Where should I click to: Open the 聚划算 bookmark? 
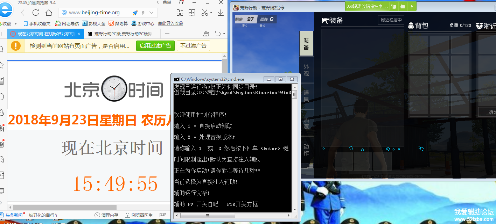pos(118,24)
